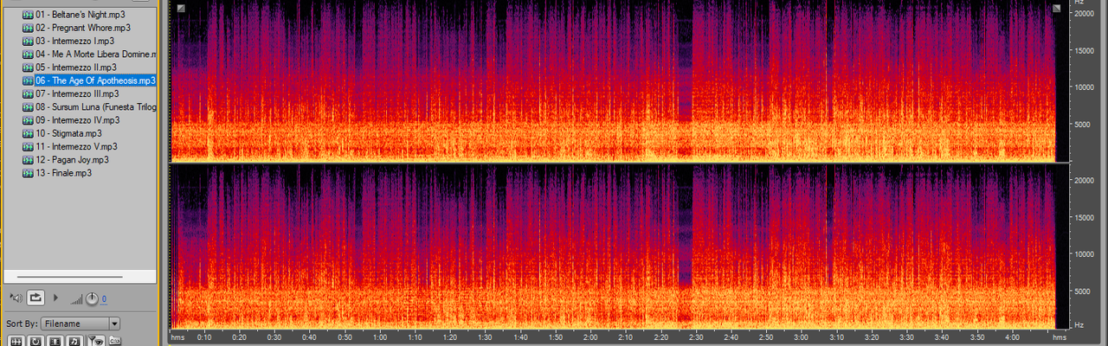
Task: Click the 4:00 mark on the timeline ruler
Action: click(x=1011, y=337)
